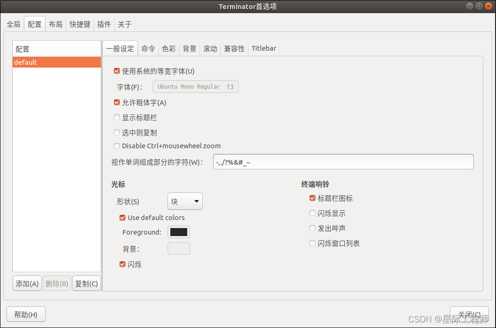Minimize the Terminator preferences window

[x=470, y=6]
